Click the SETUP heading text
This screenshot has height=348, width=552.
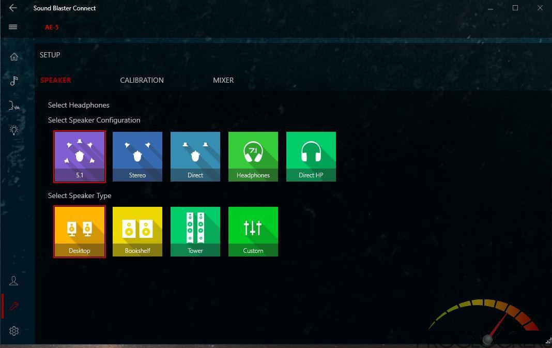click(50, 55)
